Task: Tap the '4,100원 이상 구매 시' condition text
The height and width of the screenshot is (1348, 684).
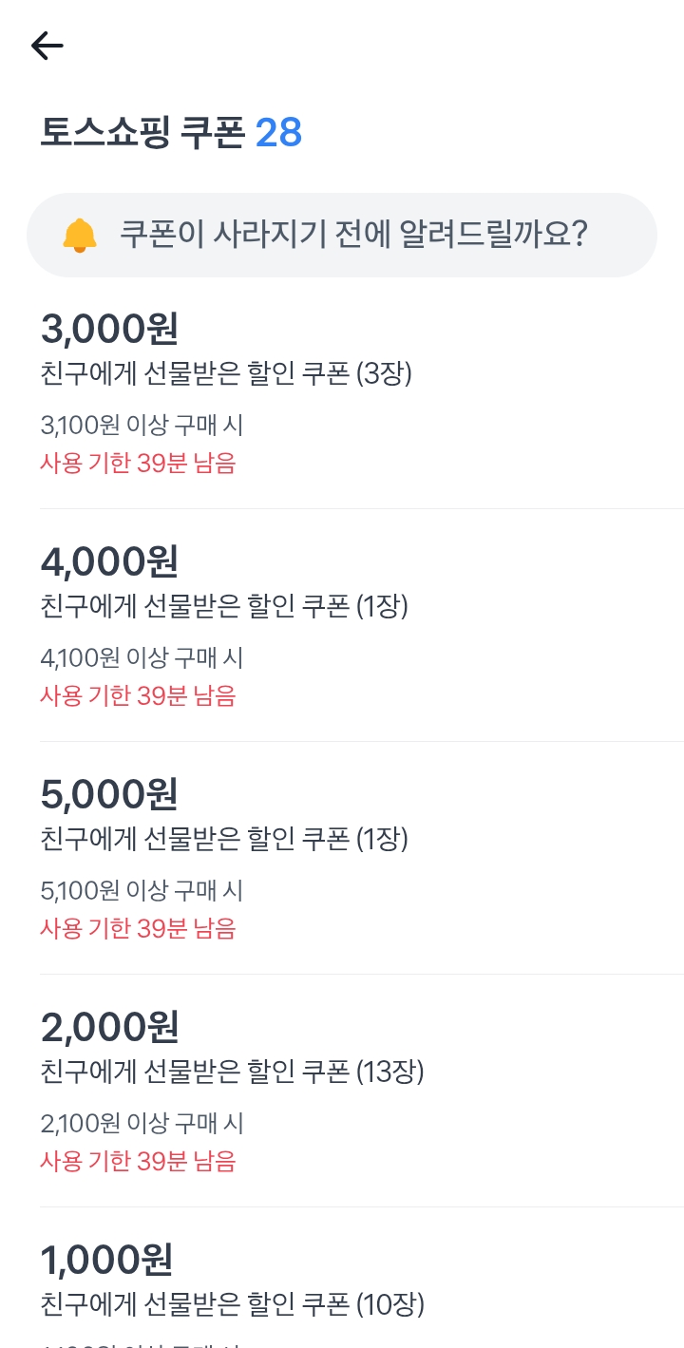Action: 142,656
